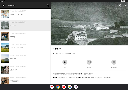Open the Family entry
128x90 pixels.
pos(25,36)
